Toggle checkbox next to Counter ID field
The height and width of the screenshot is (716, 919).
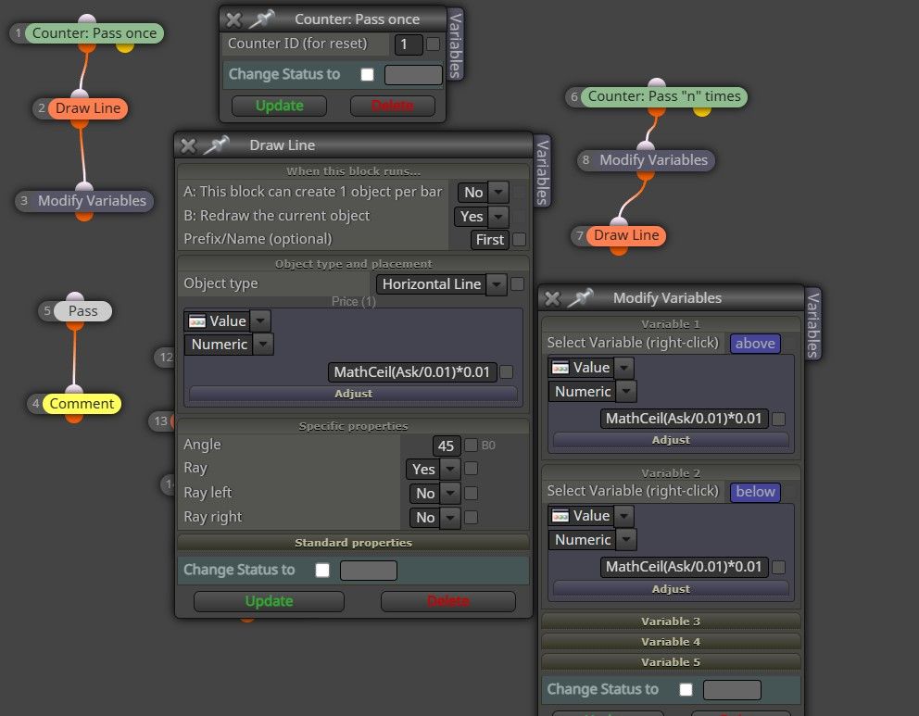[x=434, y=44]
